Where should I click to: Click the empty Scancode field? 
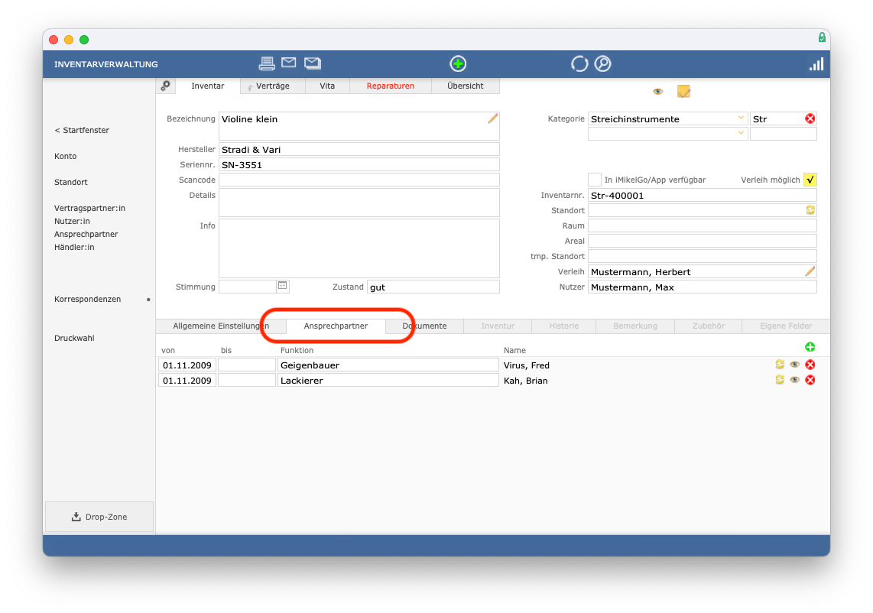[359, 180]
